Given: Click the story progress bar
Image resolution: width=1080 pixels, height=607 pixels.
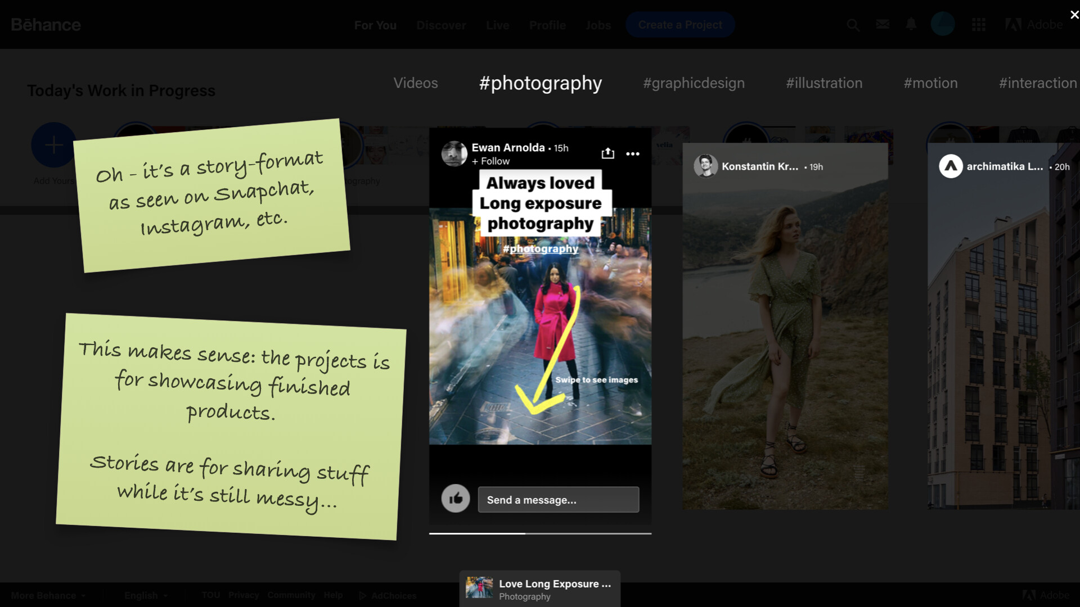Looking at the screenshot, I should pos(540,533).
